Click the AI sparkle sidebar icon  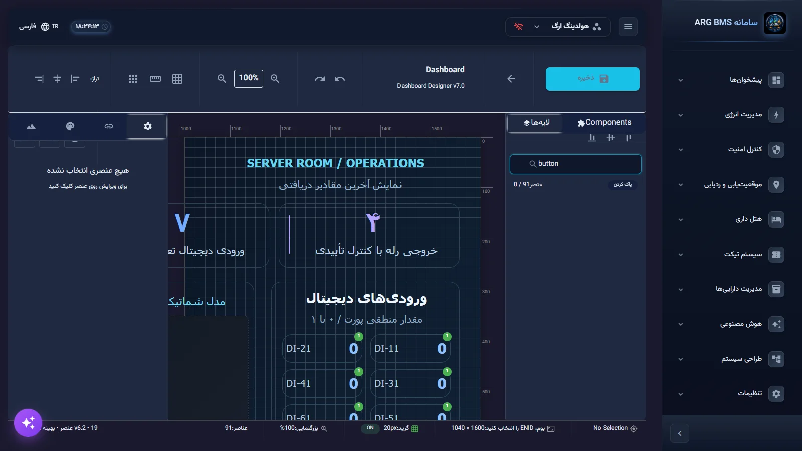tap(776, 324)
